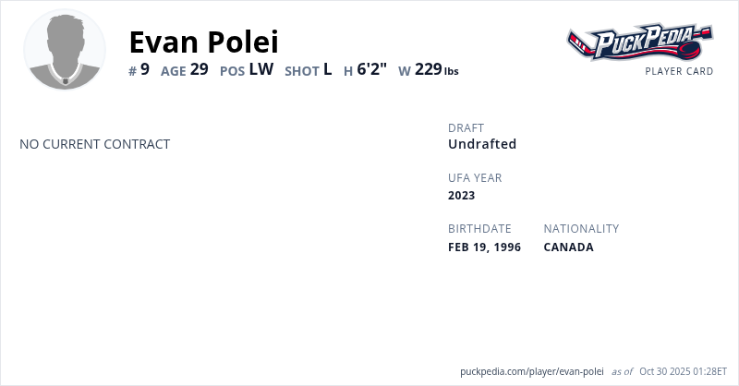Click the weight 229 lbs value
The image size is (739, 386).
[x=435, y=70]
